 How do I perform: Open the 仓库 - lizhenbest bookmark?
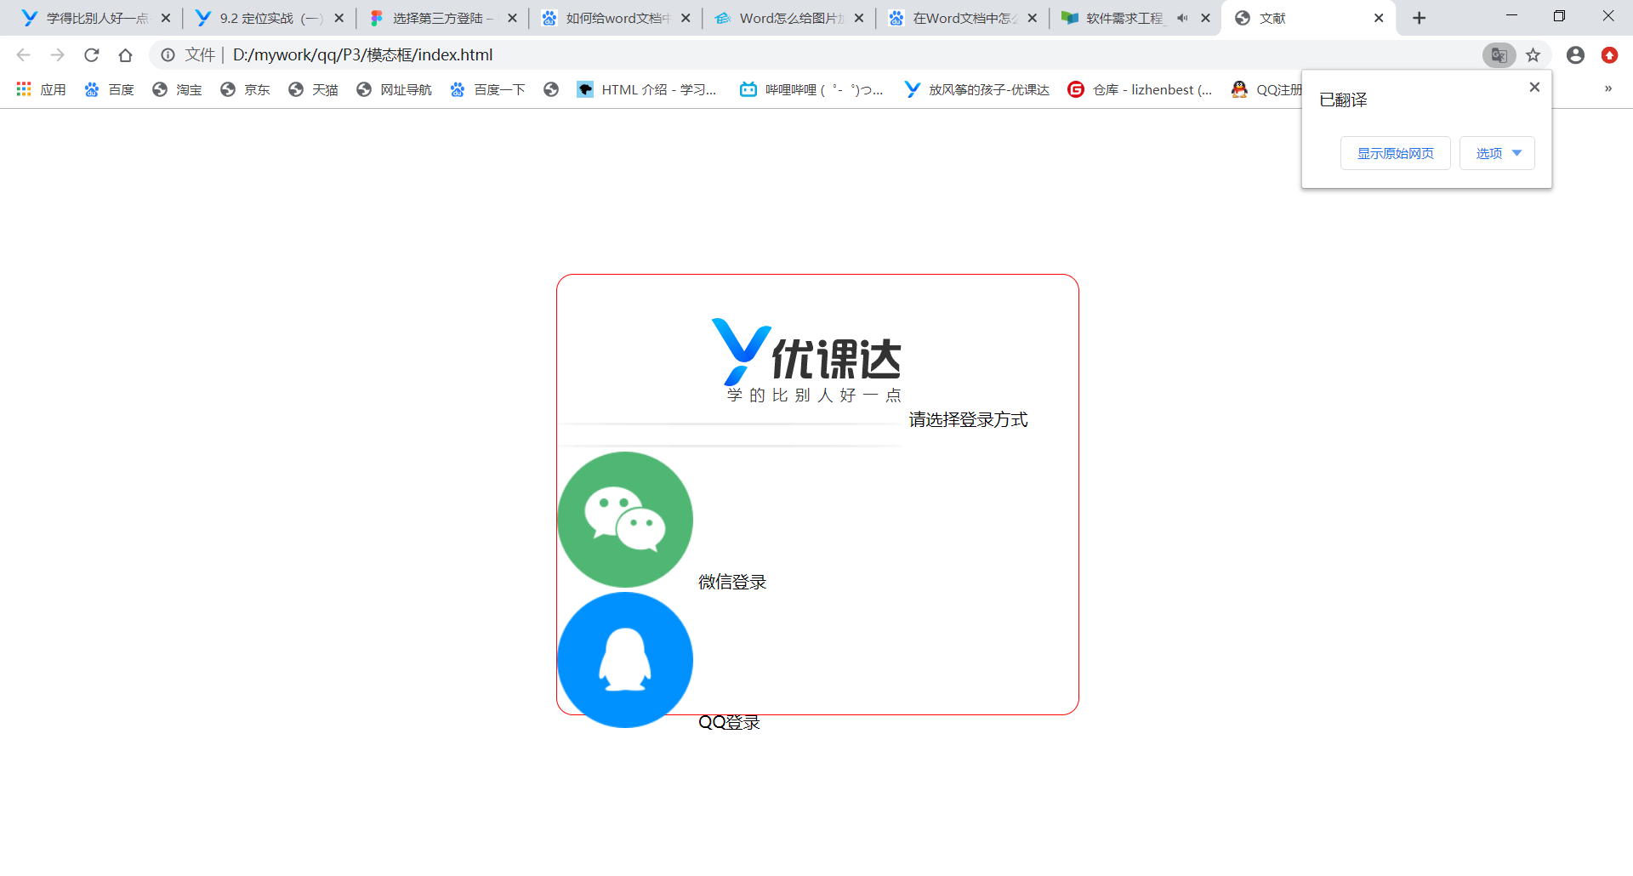1140,89
